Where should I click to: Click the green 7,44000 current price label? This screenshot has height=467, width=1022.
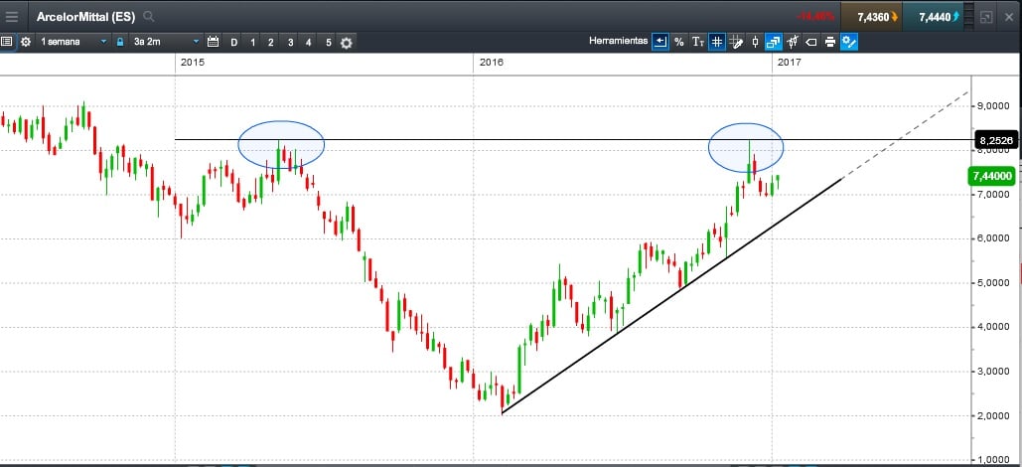coord(992,176)
